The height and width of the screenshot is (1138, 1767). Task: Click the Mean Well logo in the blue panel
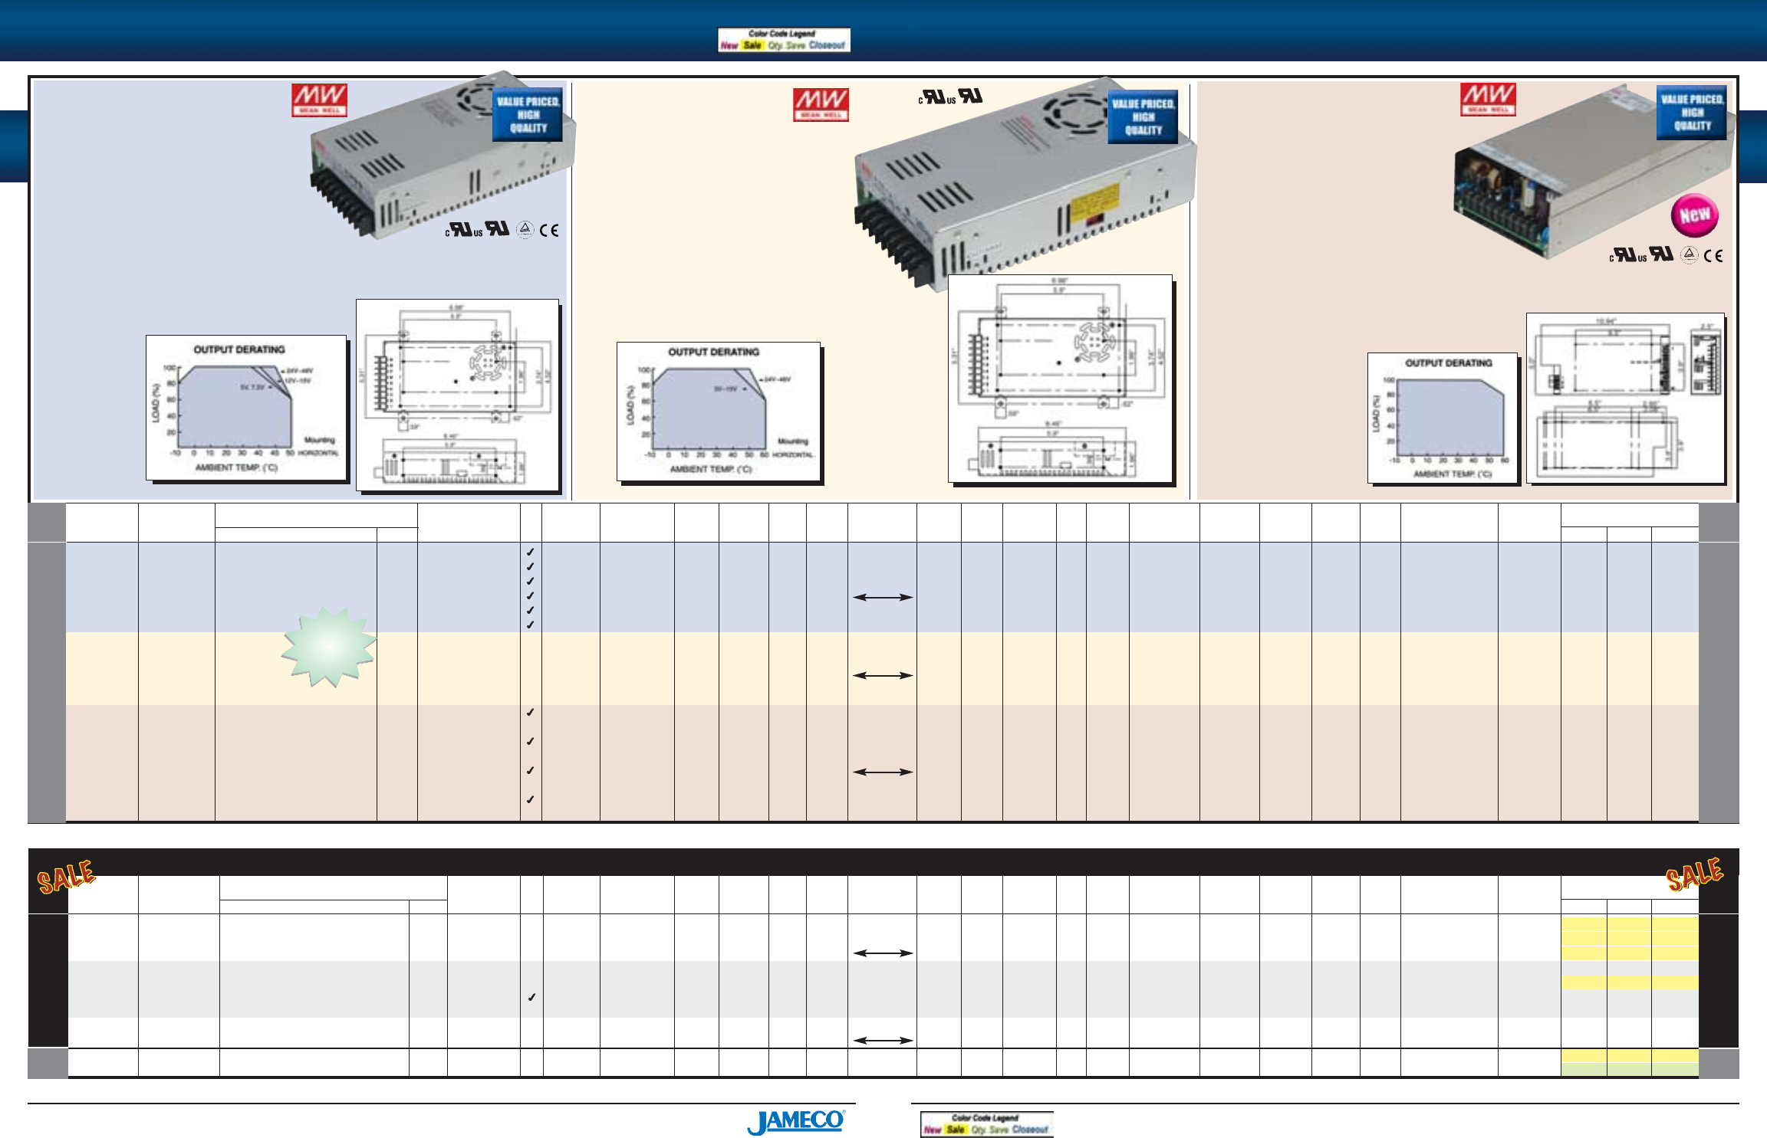click(319, 100)
